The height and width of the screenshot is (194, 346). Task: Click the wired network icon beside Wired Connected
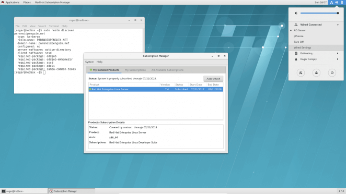pos(296,25)
